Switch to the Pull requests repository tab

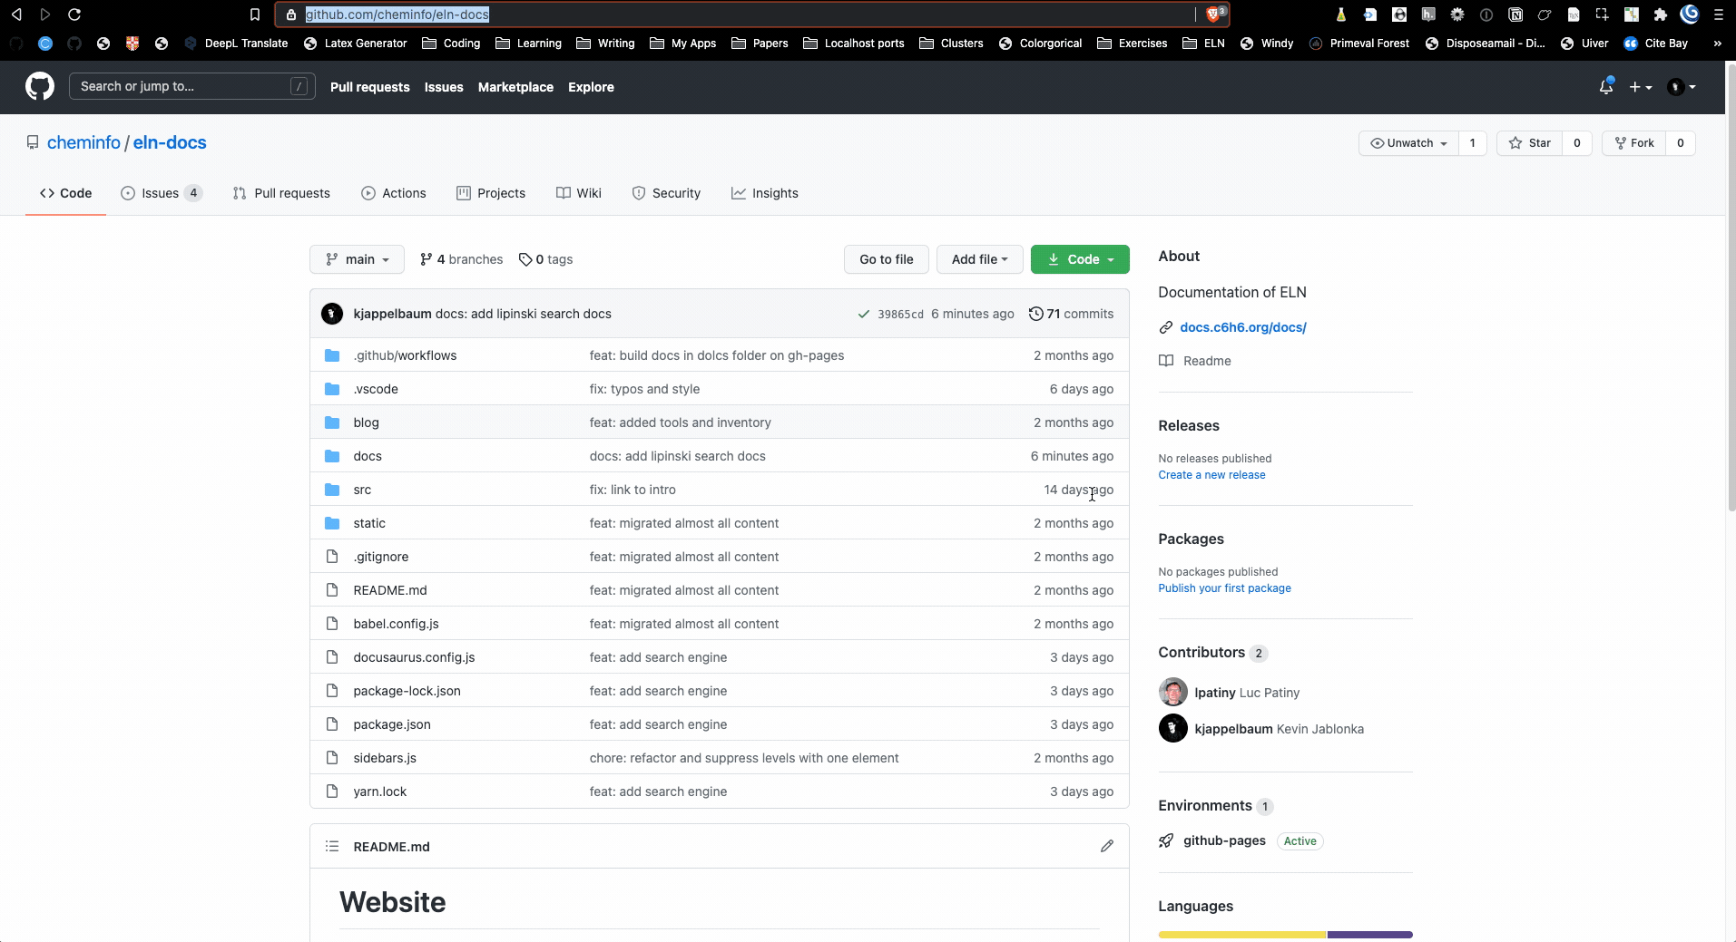click(x=281, y=193)
